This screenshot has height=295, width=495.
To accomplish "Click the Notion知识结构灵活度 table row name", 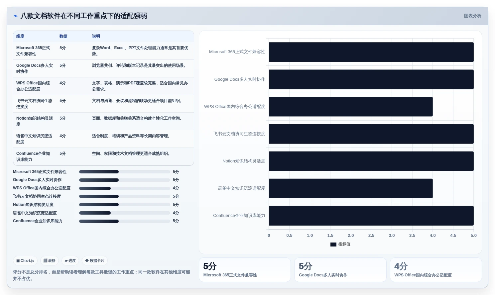I will (x=35, y=121).
